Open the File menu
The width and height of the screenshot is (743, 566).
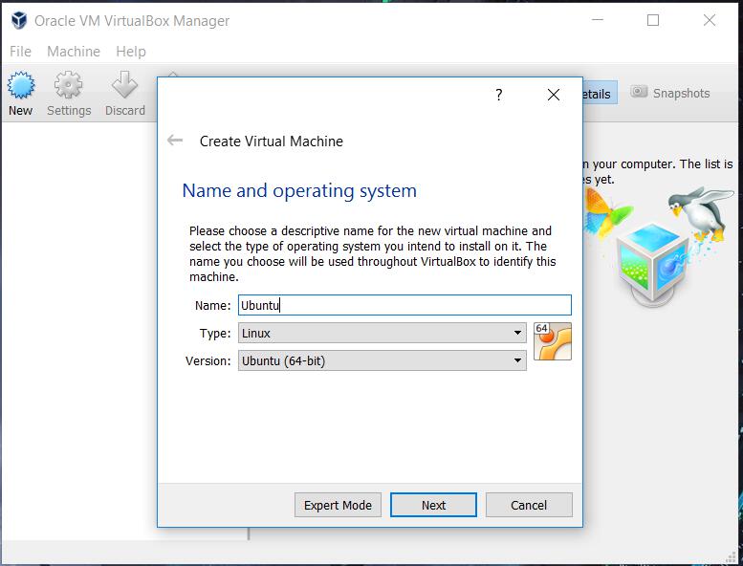(x=20, y=52)
